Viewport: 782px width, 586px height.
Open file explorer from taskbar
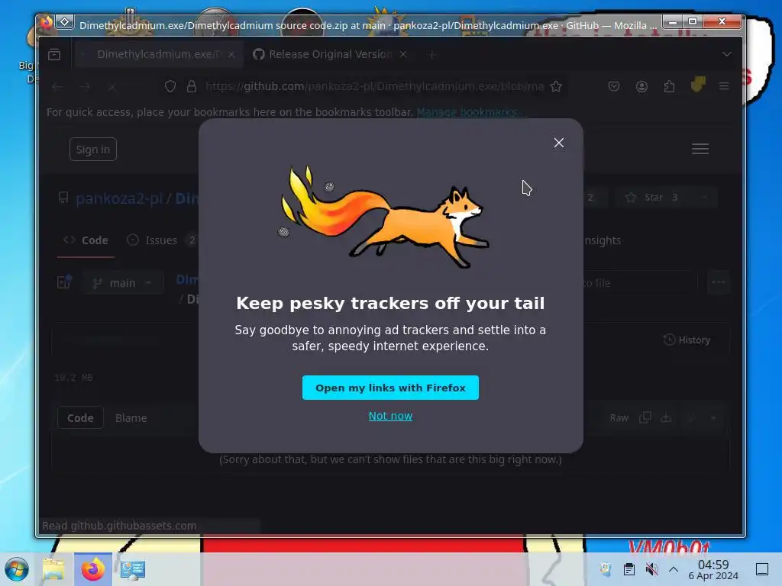click(x=54, y=569)
